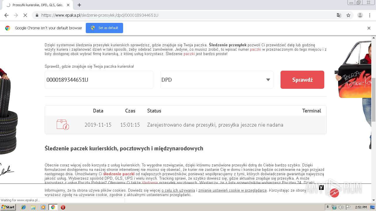Open first red 'paczki' link in intro
This screenshot has height=211, width=376.
point(256,50)
